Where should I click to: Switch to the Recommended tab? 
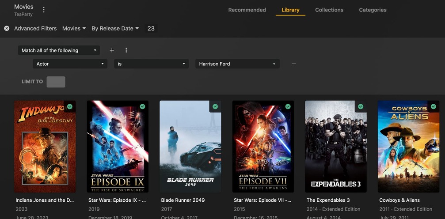point(247,10)
